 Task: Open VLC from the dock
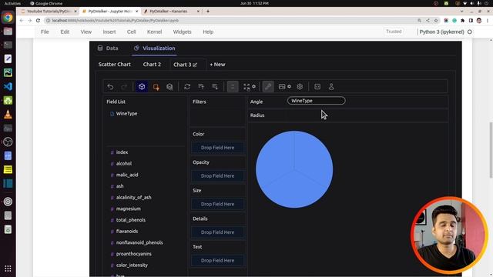point(8,115)
